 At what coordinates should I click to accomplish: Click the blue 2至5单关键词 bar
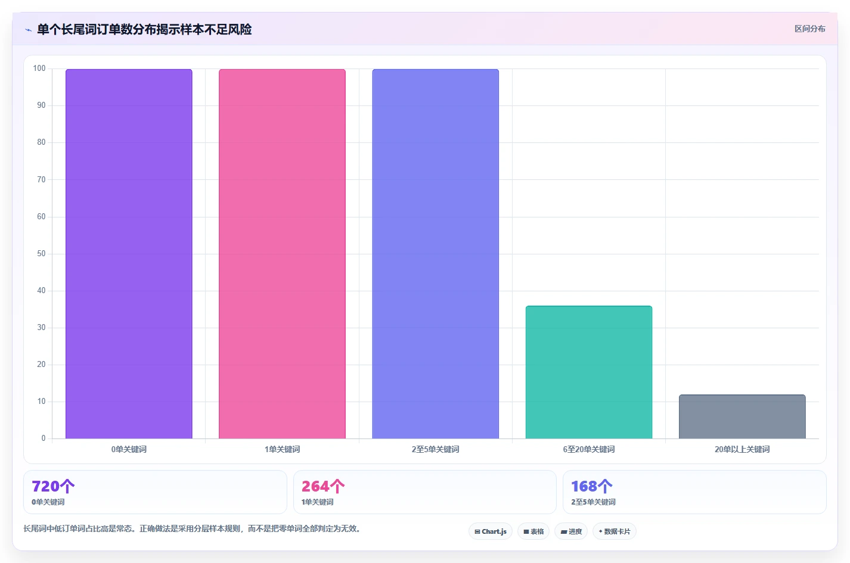coord(436,254)
